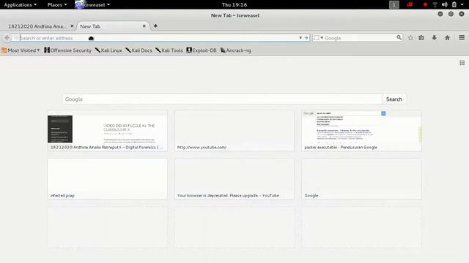The width and height of the screenshot is (469, 263).
Task: Expand Most Visited bookmarks folder
Action: coord(21,50)
